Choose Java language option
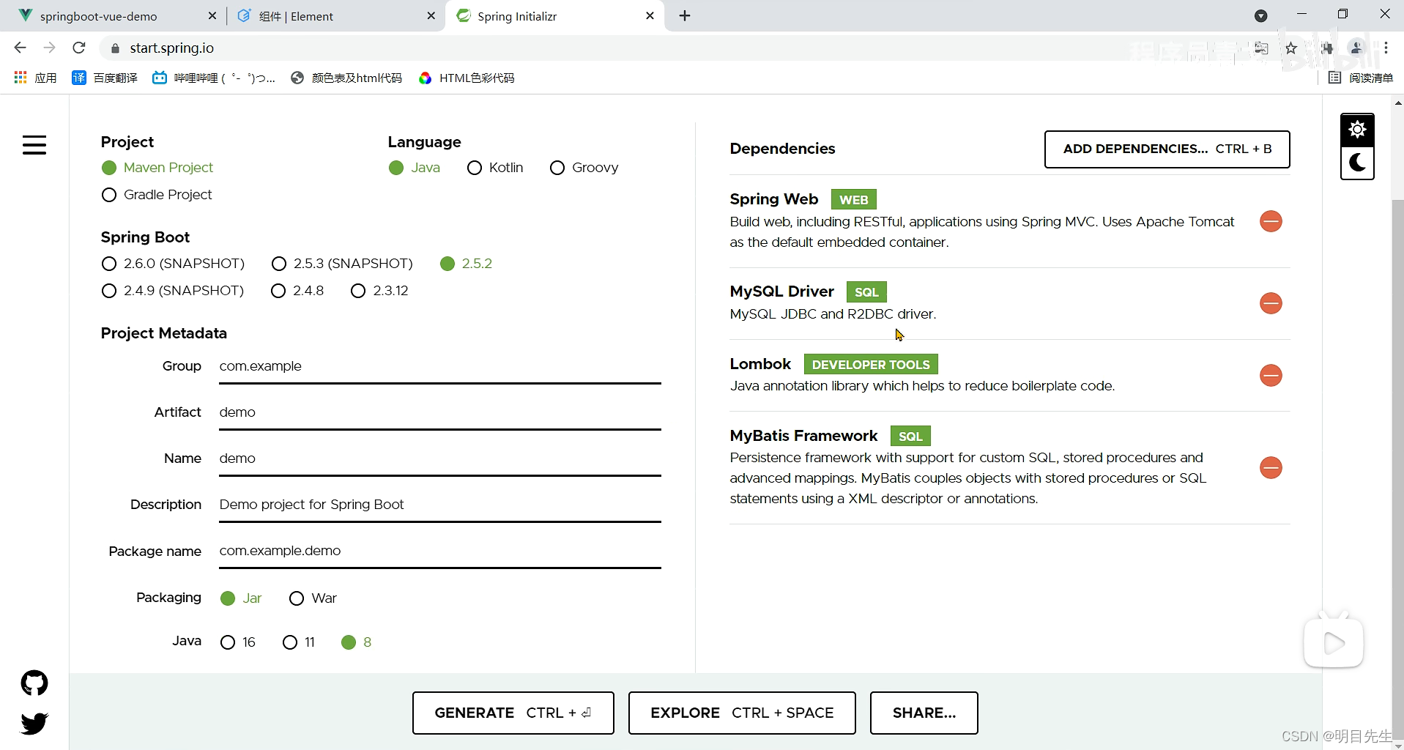Viewport: 1404px width, 750px height. point(396,168)
